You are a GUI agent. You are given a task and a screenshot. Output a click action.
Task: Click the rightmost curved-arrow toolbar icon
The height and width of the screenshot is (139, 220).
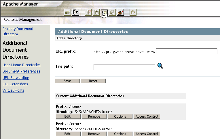(133, 12)
